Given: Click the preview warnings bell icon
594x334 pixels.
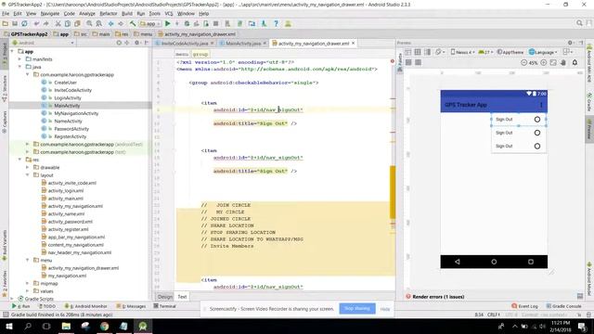Looking at the screenshot, I should coord(575,62).
